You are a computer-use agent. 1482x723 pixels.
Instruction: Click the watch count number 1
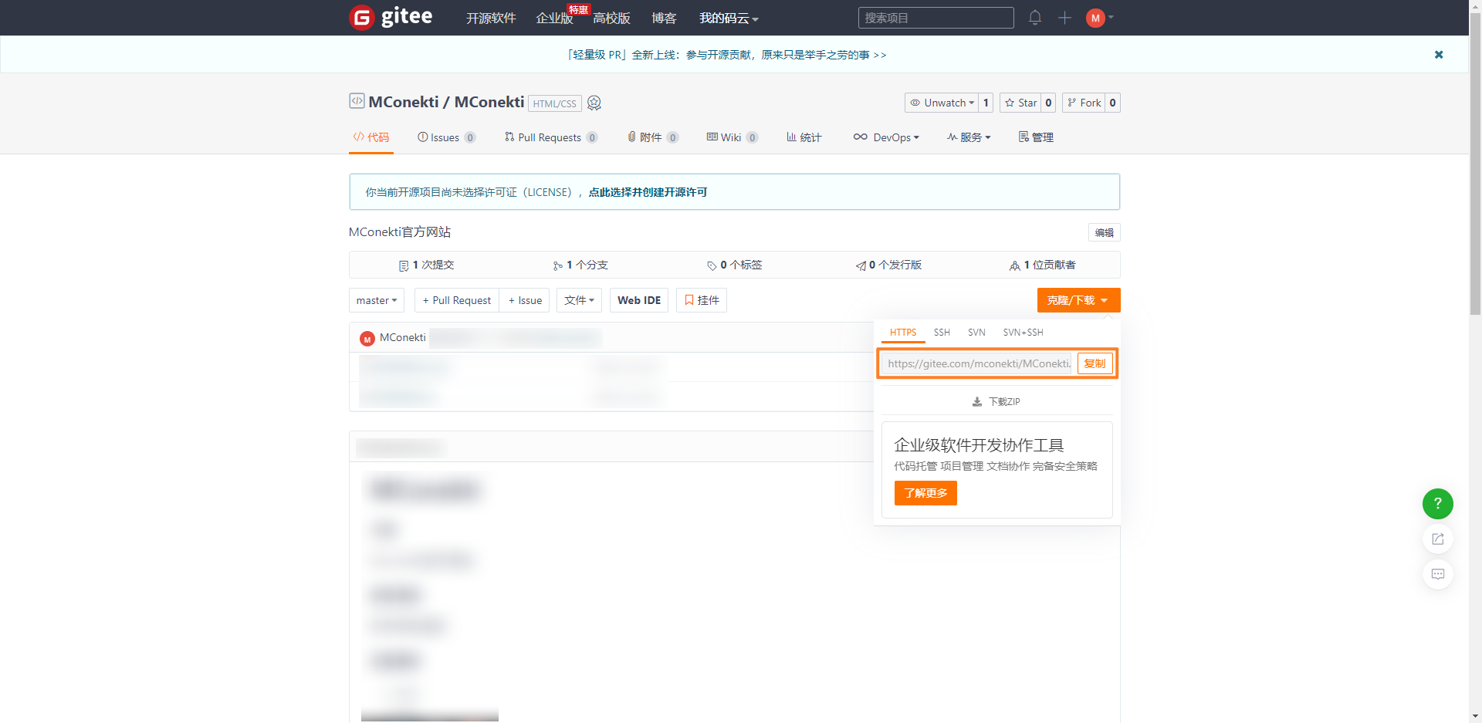pyautogui.click(x=986, y=103)
